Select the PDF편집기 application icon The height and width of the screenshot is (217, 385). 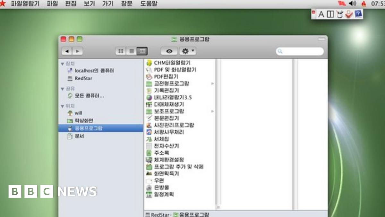point(149,77)
